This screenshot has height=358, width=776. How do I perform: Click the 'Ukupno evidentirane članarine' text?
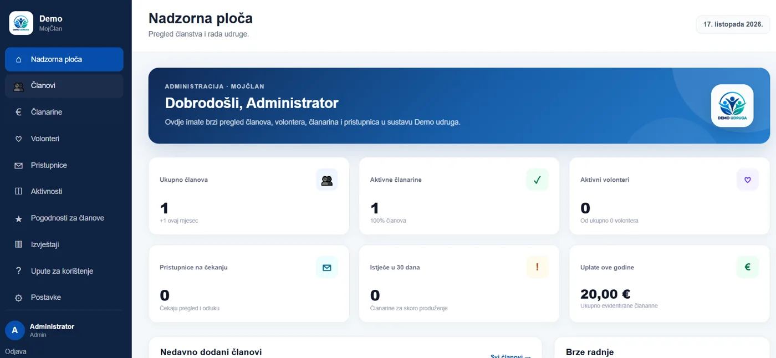point(619,305)
